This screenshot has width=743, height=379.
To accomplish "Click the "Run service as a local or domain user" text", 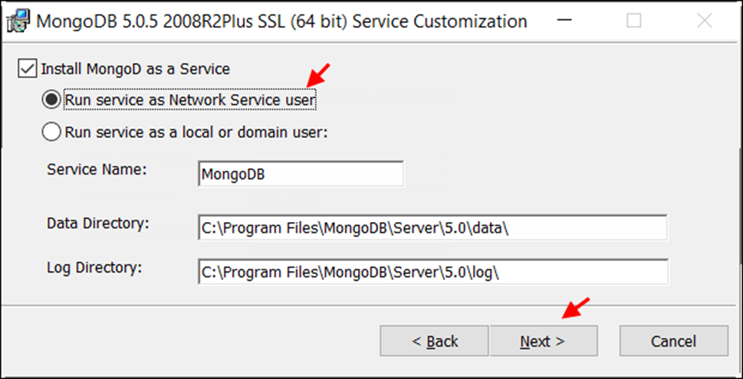I will point(196,132).
